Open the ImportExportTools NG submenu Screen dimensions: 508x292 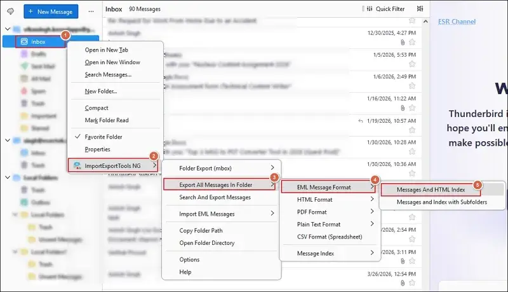pyautogui.click(x=113, y=165)
